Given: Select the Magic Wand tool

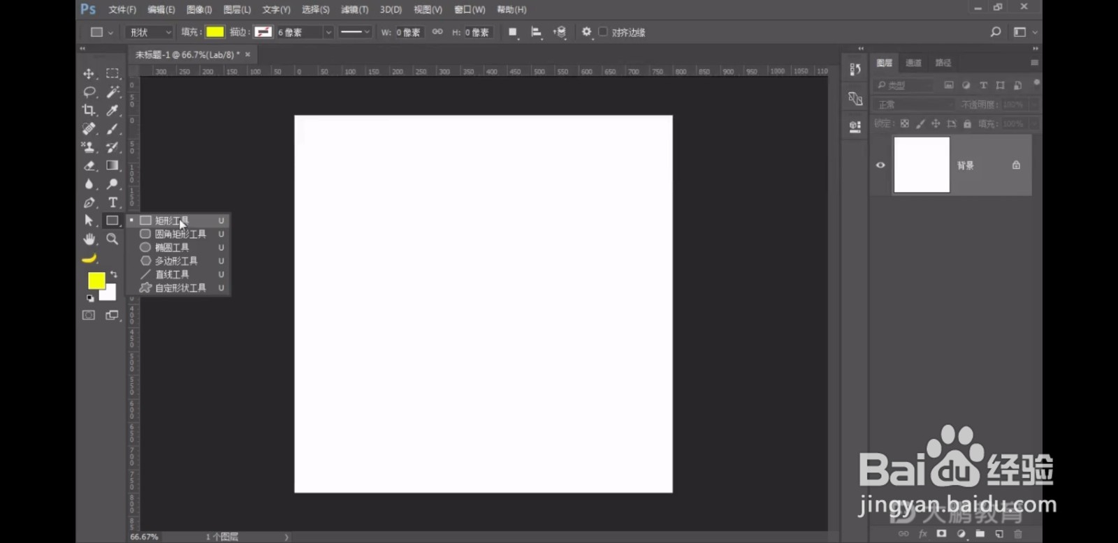Looking at the screenshot, I should pos(112,91).
